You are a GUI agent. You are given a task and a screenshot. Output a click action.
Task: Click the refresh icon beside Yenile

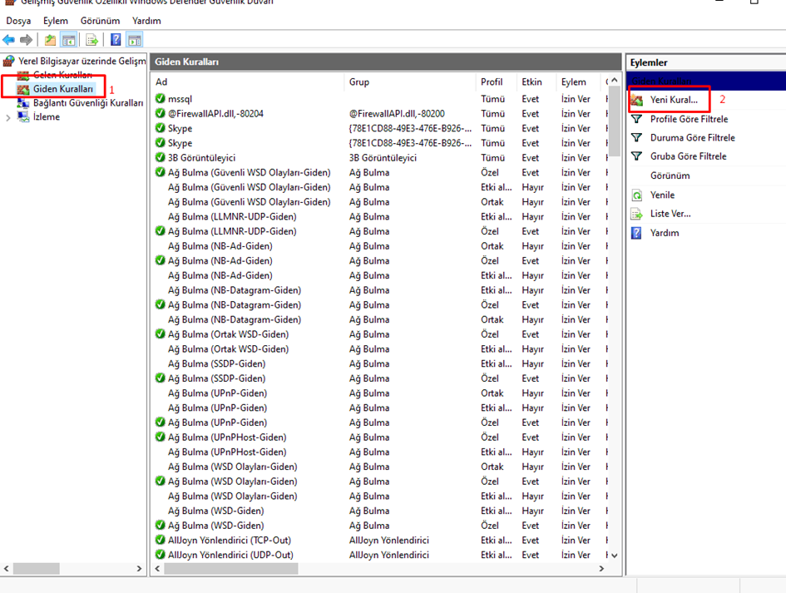click(636, 195)
